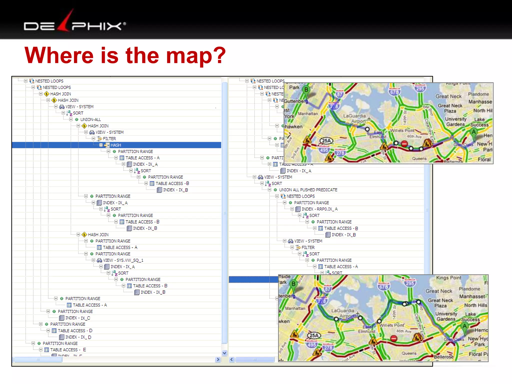The width and height of the screenshot is (512, 384).
Task: Click index icon for INDEX - IX_D
Action: click(61, 337)
